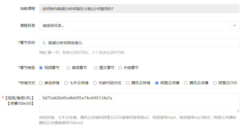Choose 七牛云存储 storage option
The image size is (247, 131).
pos(66,83)
